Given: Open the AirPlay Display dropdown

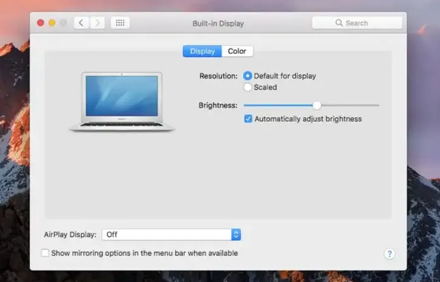Looking at the screenshot, I should (x=171, y=235).
